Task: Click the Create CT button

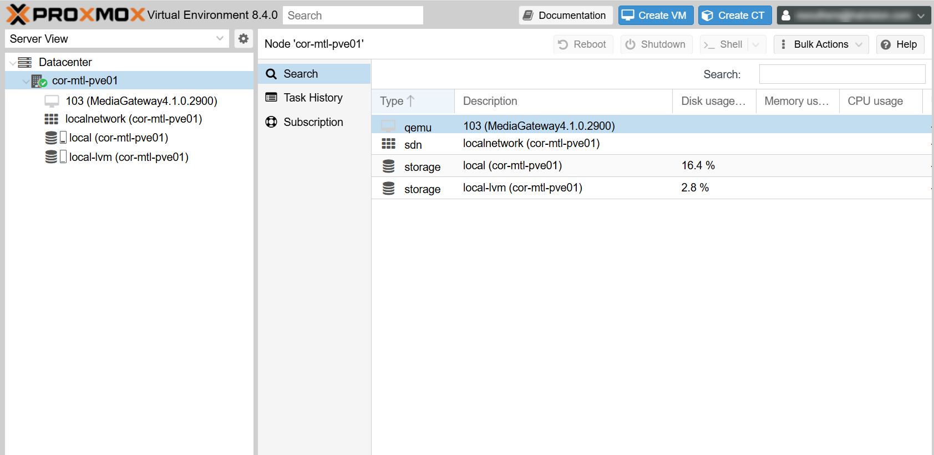Action: (x=735, y=16)
